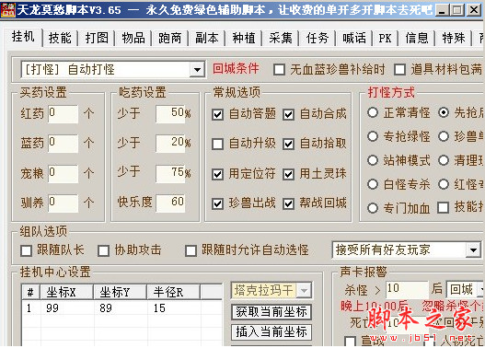Open the 打图 tab
The height and width of the screenshot is (348, 485).
click(97, 39)
